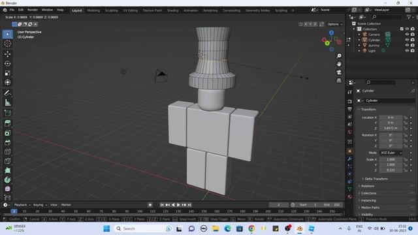Click the Location Z value field
Viewport: 418px width, 235px height.
pyautogui.click(x=391, y=128)
